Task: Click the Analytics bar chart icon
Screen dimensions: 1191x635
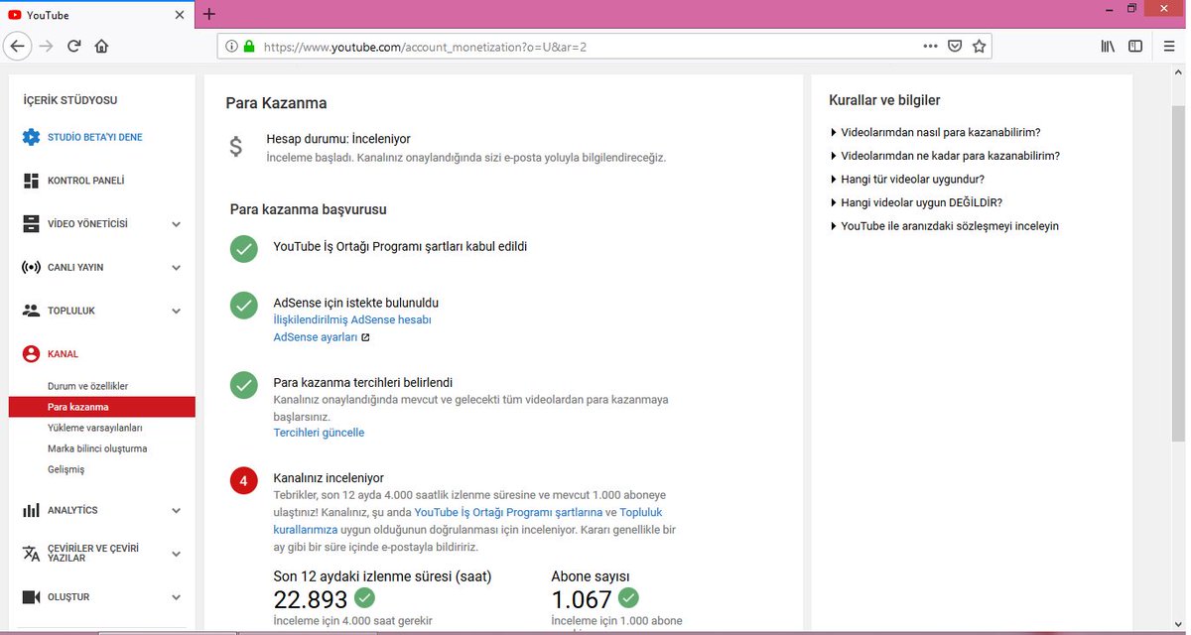Action: click(31, 510)
